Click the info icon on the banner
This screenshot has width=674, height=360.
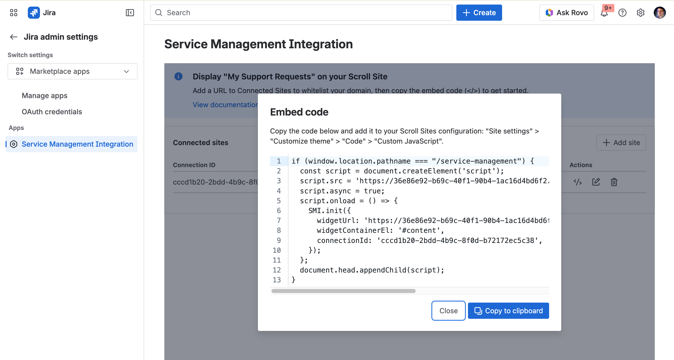[178, 76]
